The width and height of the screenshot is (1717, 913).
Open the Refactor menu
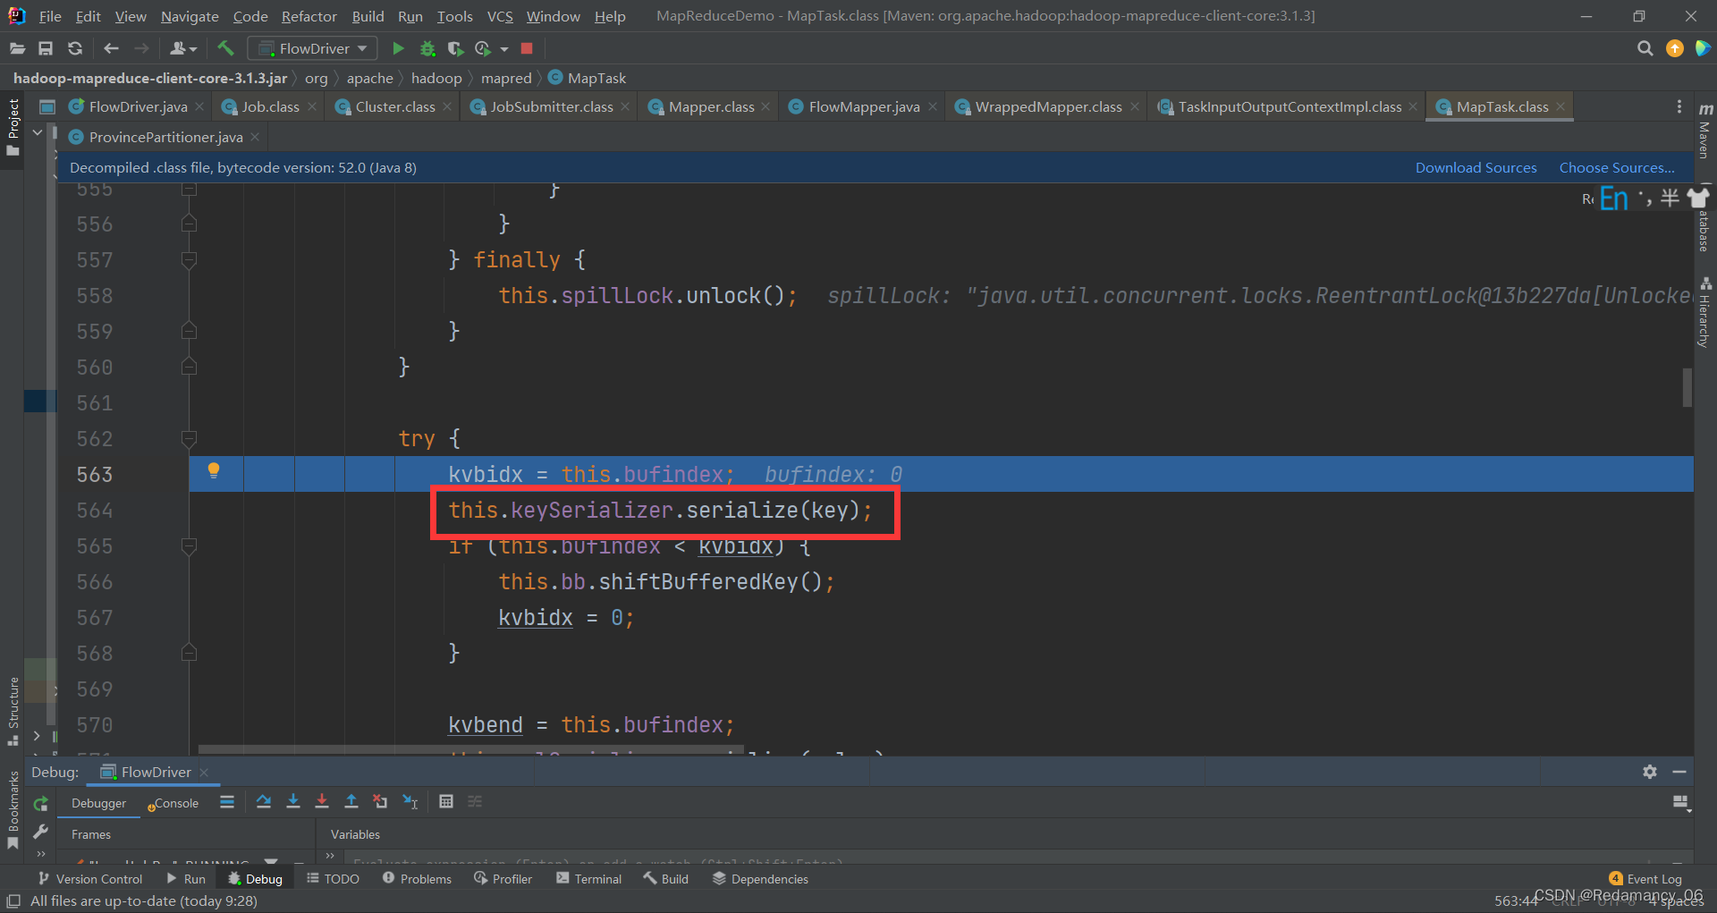(309, 16)
